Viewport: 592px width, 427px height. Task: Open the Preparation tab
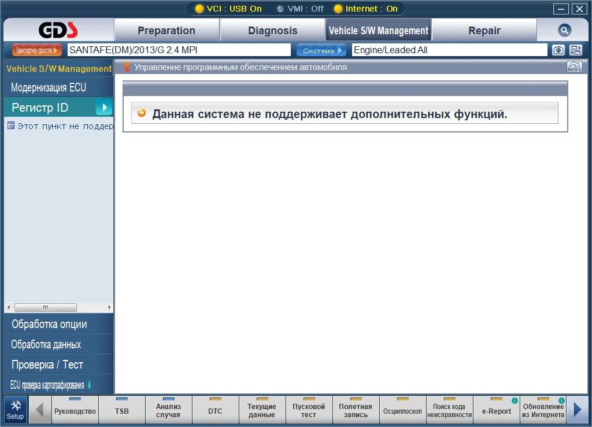point(166,31)
